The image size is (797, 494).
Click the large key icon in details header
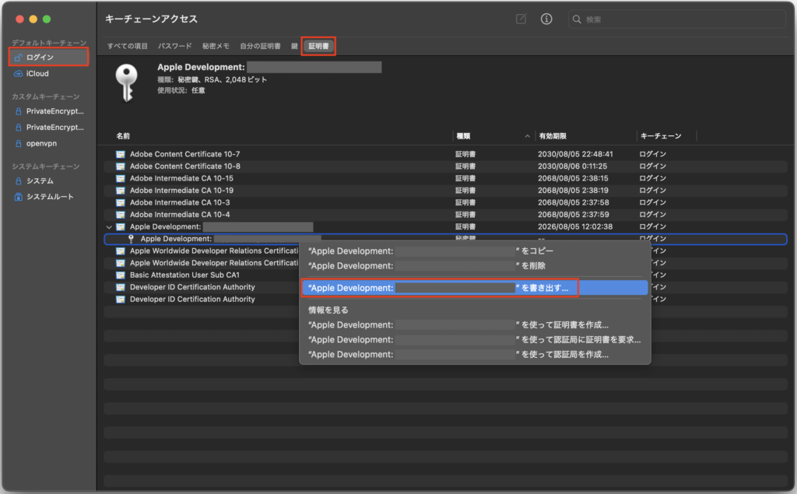[125, 82]
